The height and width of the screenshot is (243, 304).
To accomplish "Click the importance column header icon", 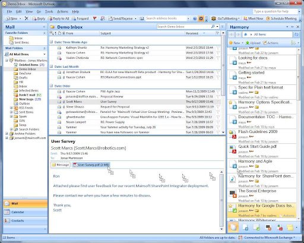I will click(x=56, y=33).
